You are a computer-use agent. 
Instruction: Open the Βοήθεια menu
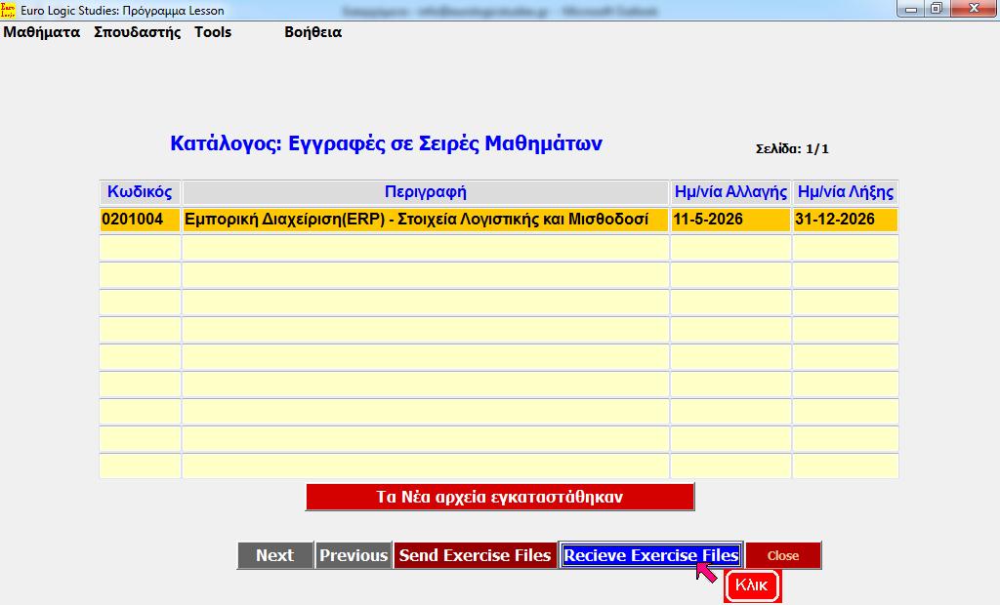(312, 32)
